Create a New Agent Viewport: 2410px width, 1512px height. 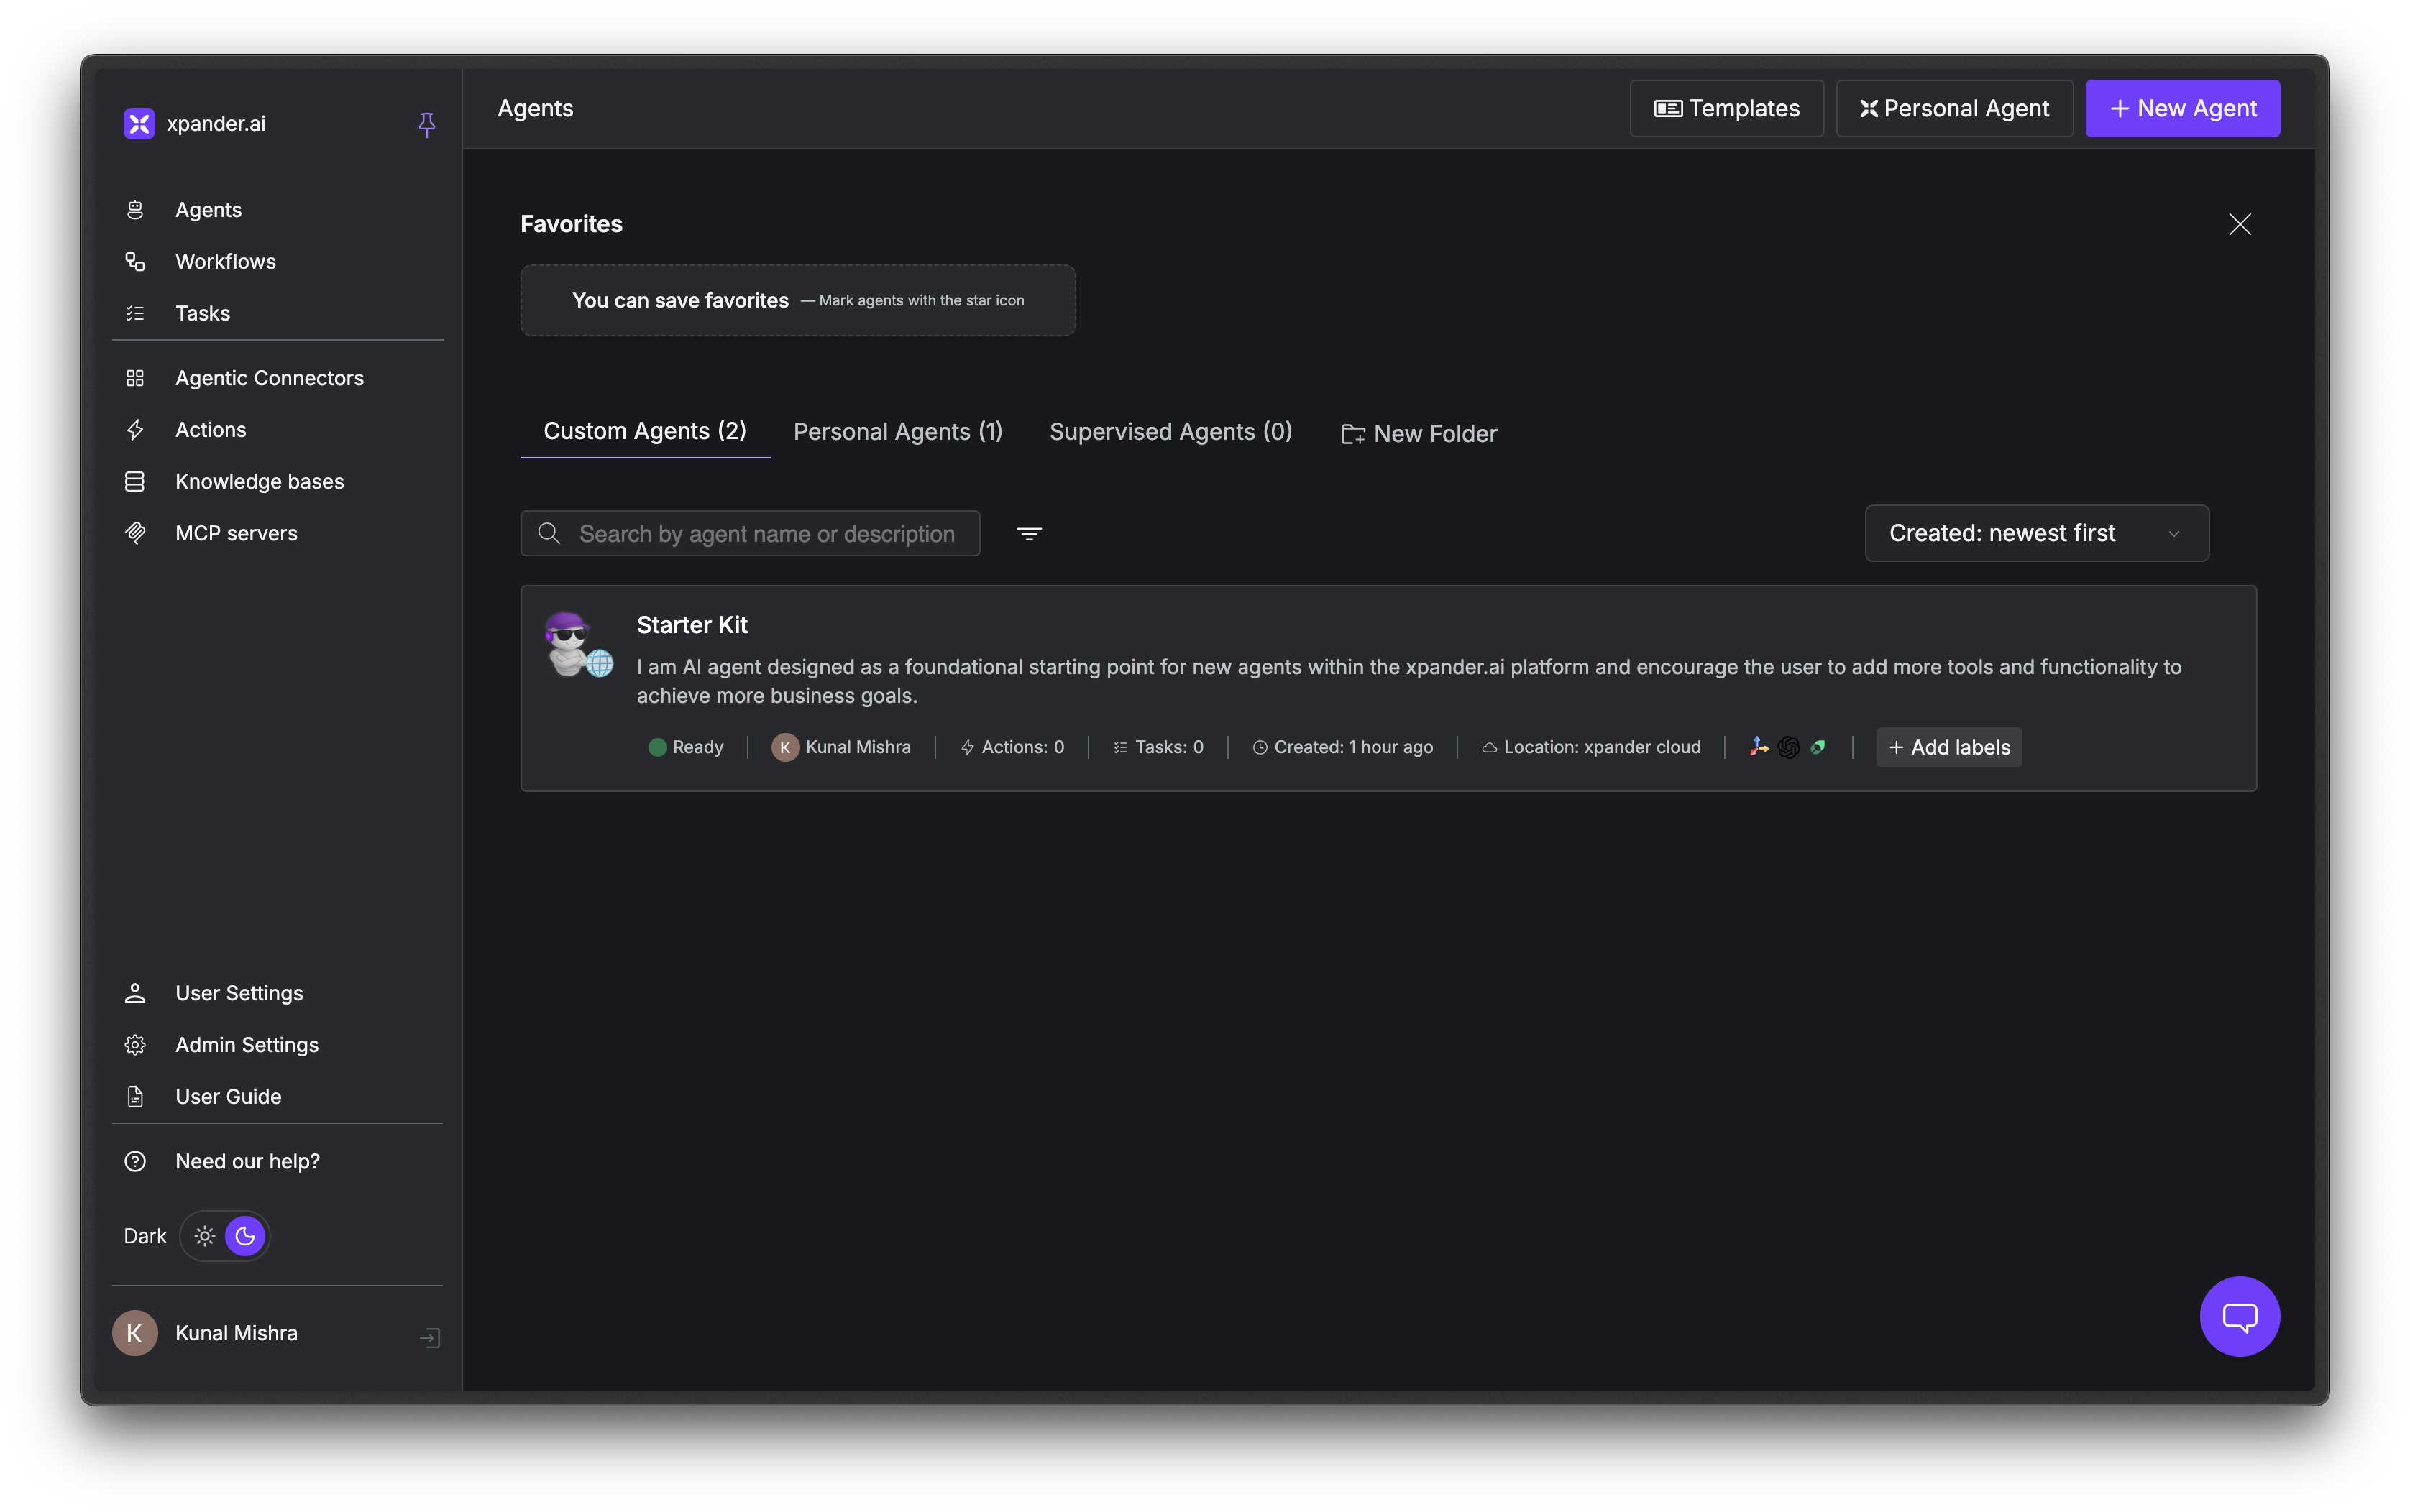[x=2182, y=108]
